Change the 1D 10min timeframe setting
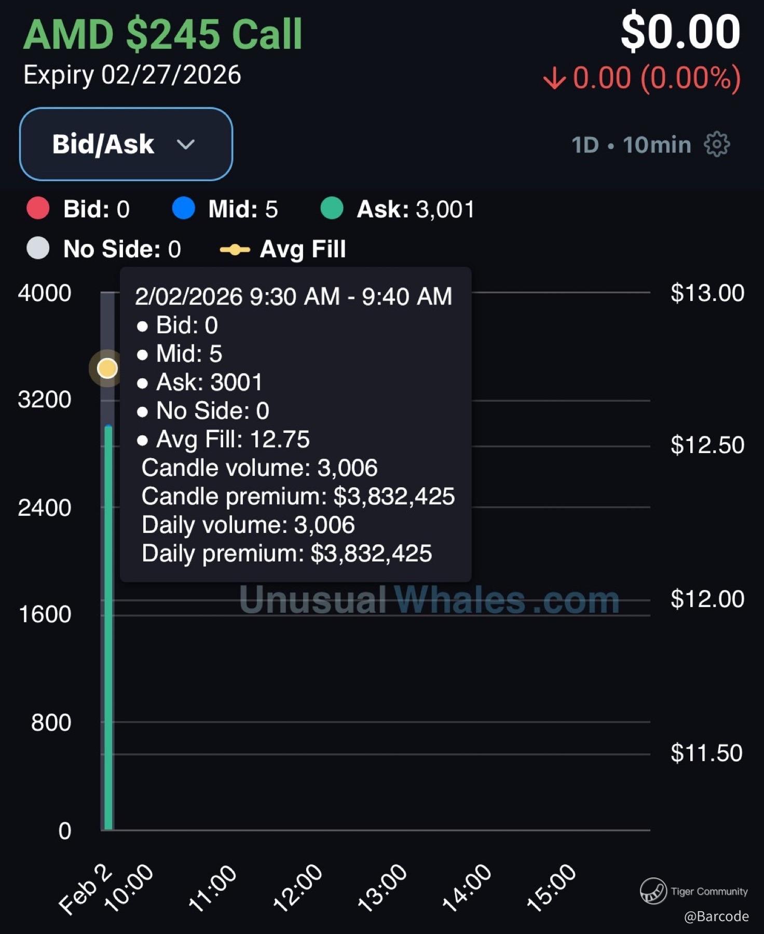764x934 pixels. point(631,145)
